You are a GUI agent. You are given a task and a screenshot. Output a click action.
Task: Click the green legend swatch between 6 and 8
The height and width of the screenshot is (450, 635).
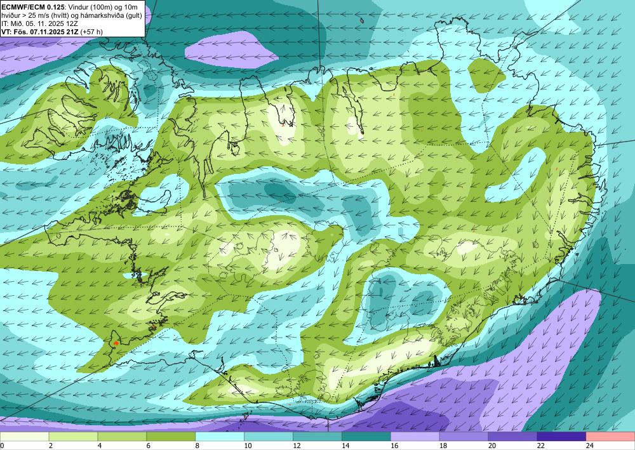[x=171, y=437]
